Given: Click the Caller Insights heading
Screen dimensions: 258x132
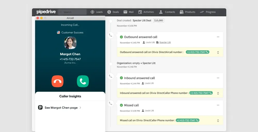Looking at the screenshot, I should point(70,96).
